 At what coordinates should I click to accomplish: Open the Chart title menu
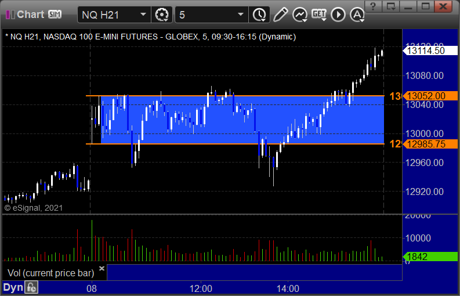click(x=30, y=14)
